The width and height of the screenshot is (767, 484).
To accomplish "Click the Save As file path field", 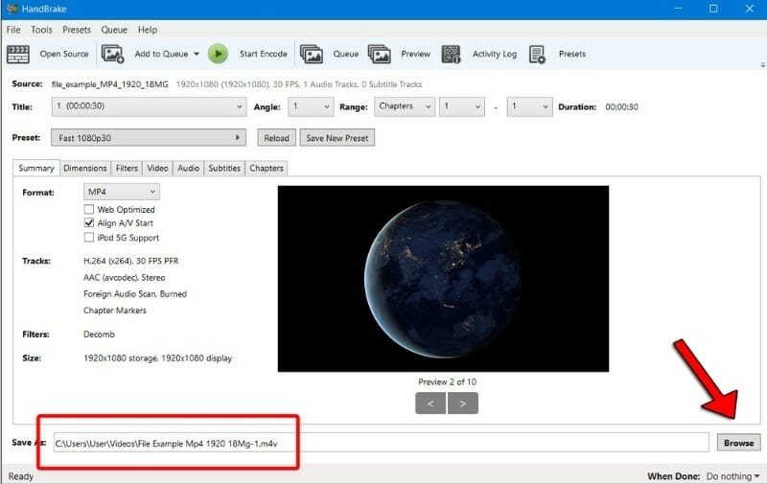I will pyautogui.click(x=381, y=443).
